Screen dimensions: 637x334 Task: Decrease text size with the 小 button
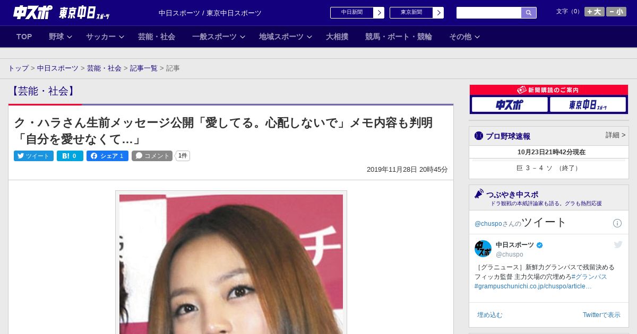(x=616, y=12)
